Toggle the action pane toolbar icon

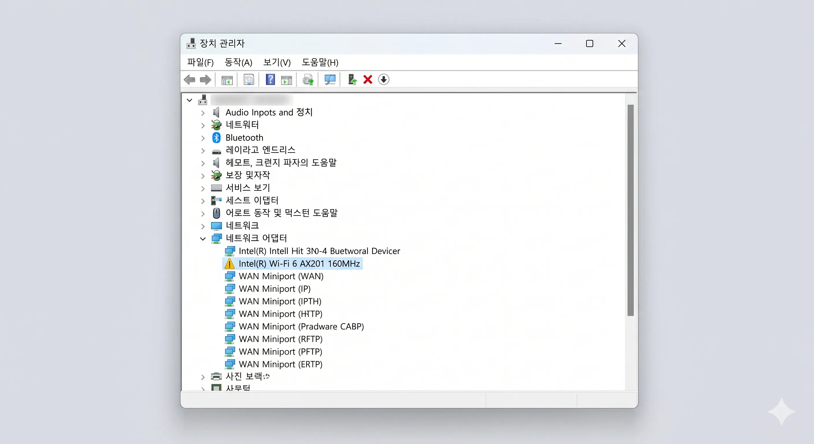(286, 80)
